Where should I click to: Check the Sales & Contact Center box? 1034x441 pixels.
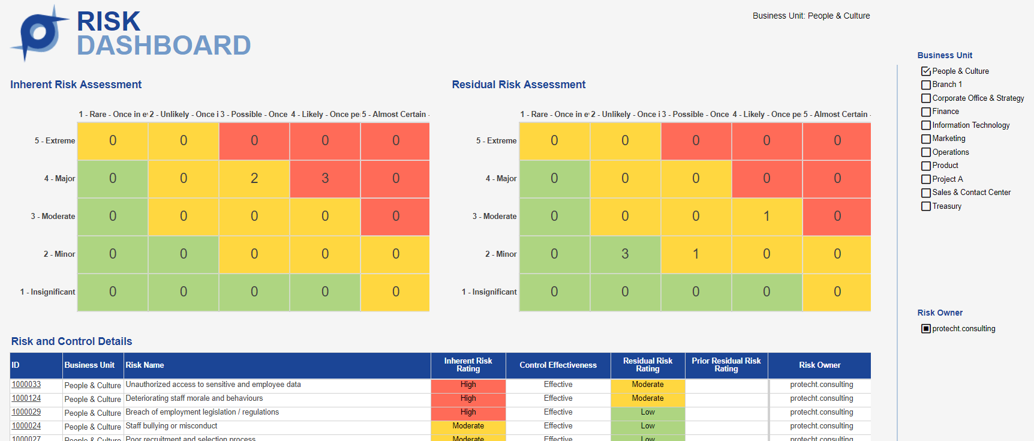[x=925, y=193]
